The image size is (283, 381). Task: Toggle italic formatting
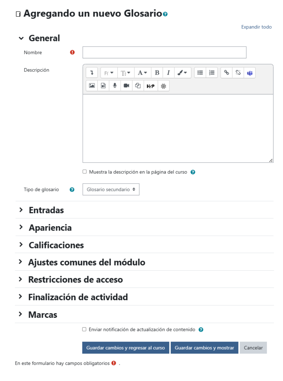point(169,73)
